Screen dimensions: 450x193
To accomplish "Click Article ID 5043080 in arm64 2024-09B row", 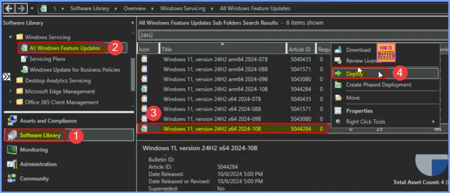I will click(x=300, y=79).
